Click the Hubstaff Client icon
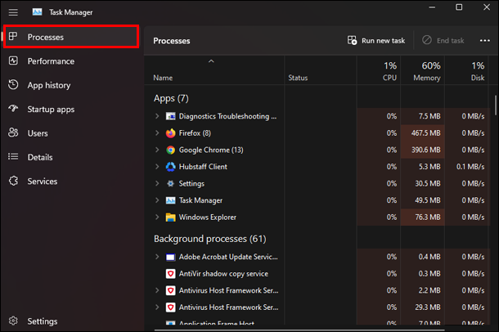 170,167
